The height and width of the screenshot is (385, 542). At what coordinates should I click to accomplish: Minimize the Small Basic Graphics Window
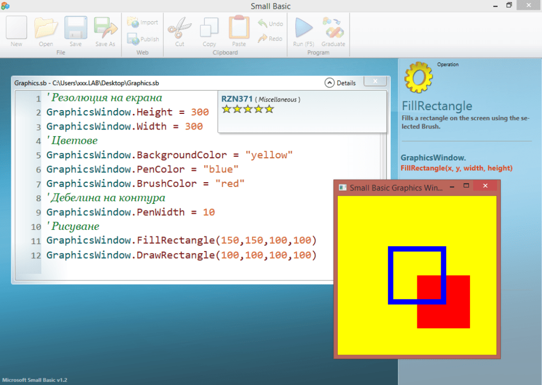[452, 187]
